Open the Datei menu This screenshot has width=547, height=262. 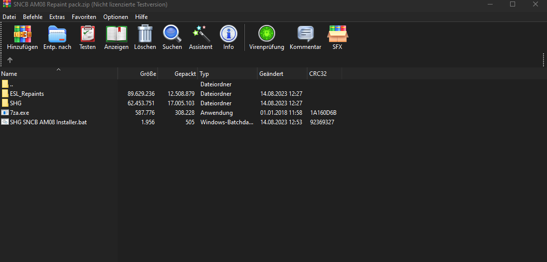click(9, 17)
